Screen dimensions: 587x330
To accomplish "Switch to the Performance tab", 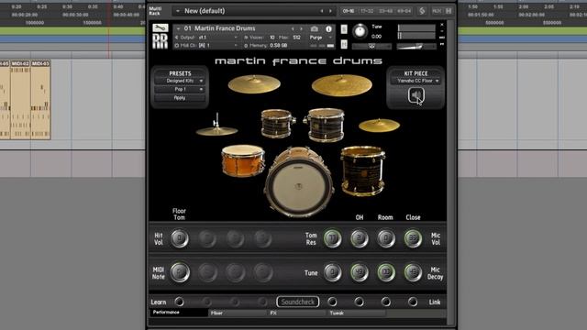I will coord(179,313).
